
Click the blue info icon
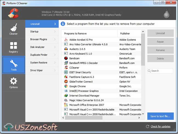(x=63, y=24)
